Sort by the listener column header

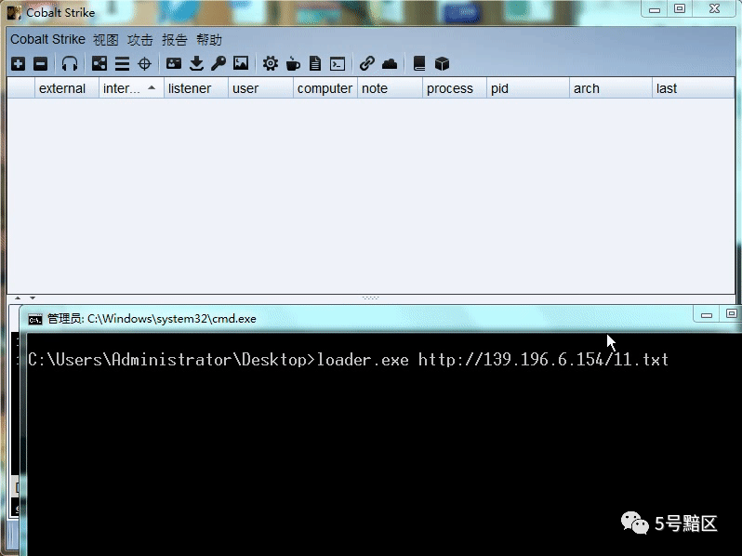tap(196, 88)
